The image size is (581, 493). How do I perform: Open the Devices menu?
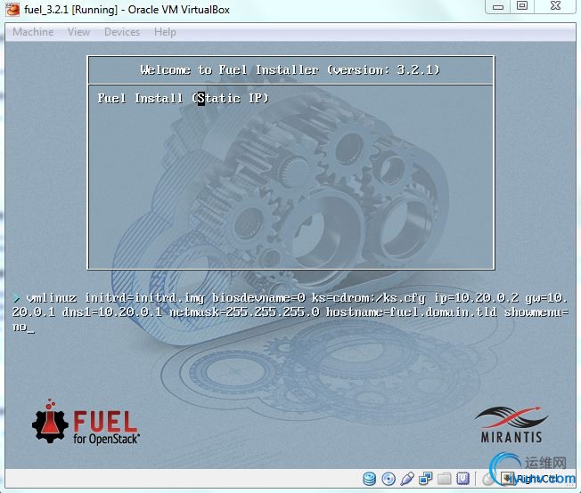[x=122, y=32]
